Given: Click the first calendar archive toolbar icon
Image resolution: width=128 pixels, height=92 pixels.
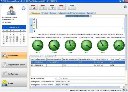Looking at the screenshot, I should pyautogui.click(x=33, y=7).
